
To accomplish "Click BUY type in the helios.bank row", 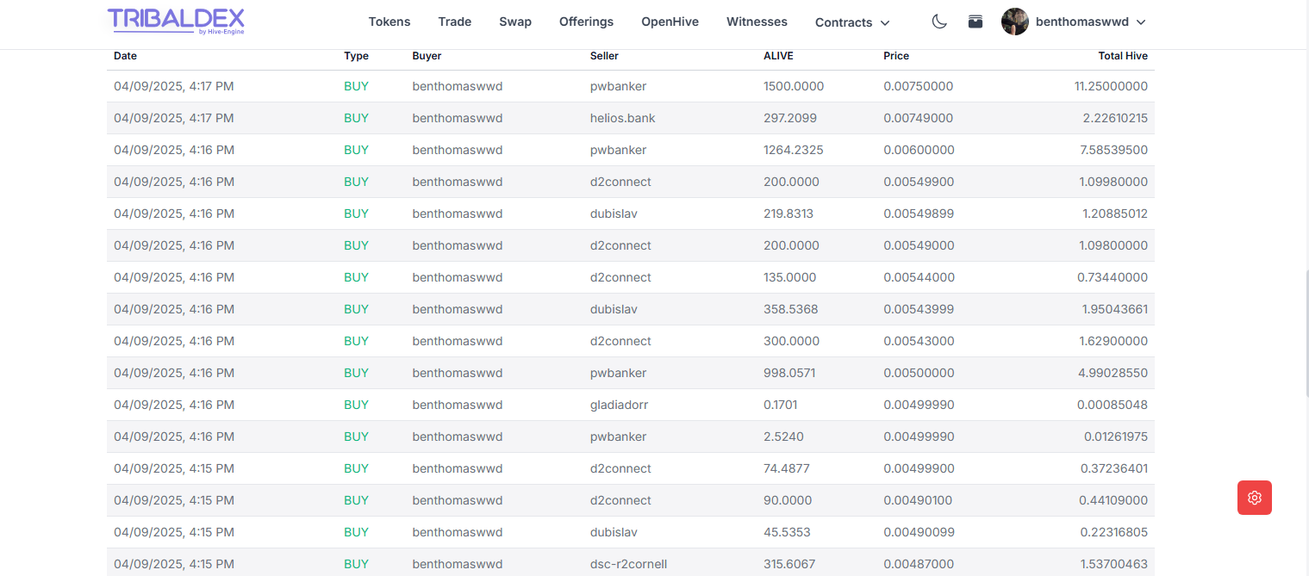I will pos(356,118).
